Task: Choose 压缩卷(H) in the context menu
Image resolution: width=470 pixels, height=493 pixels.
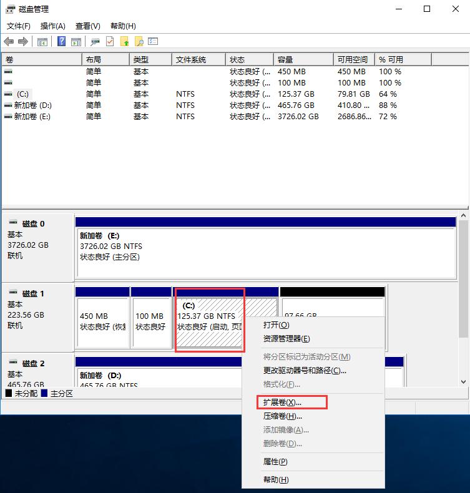Action: click(313, 416)
